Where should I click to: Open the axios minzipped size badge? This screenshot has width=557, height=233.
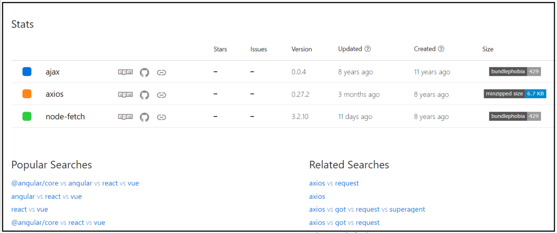click(515, 94)
